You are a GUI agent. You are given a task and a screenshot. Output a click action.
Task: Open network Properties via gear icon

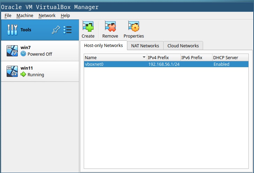[x=134, y=26]
